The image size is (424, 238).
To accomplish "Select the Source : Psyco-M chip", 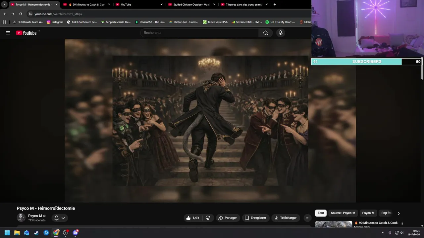I will [343, 213].
